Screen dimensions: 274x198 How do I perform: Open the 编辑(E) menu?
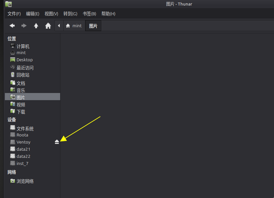click(x=33, y=14)
